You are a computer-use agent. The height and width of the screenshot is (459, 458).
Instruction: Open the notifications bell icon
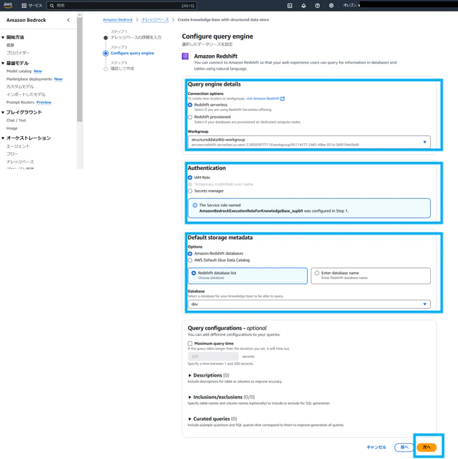coord(303,5)
